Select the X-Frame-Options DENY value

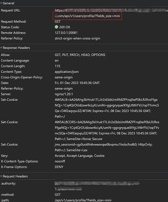pyautogui.click(x=59, y=167)
